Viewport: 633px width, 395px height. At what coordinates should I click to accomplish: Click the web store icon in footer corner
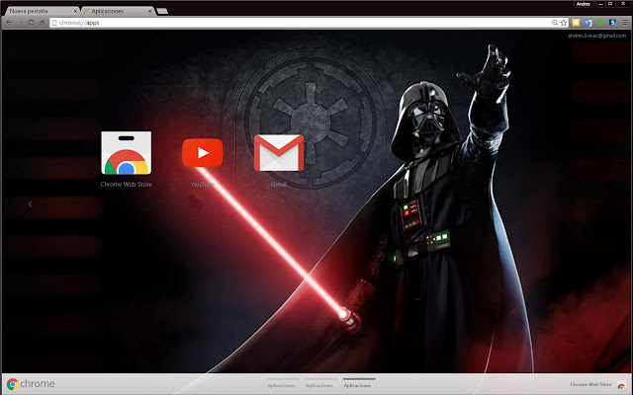click(621, 385)
